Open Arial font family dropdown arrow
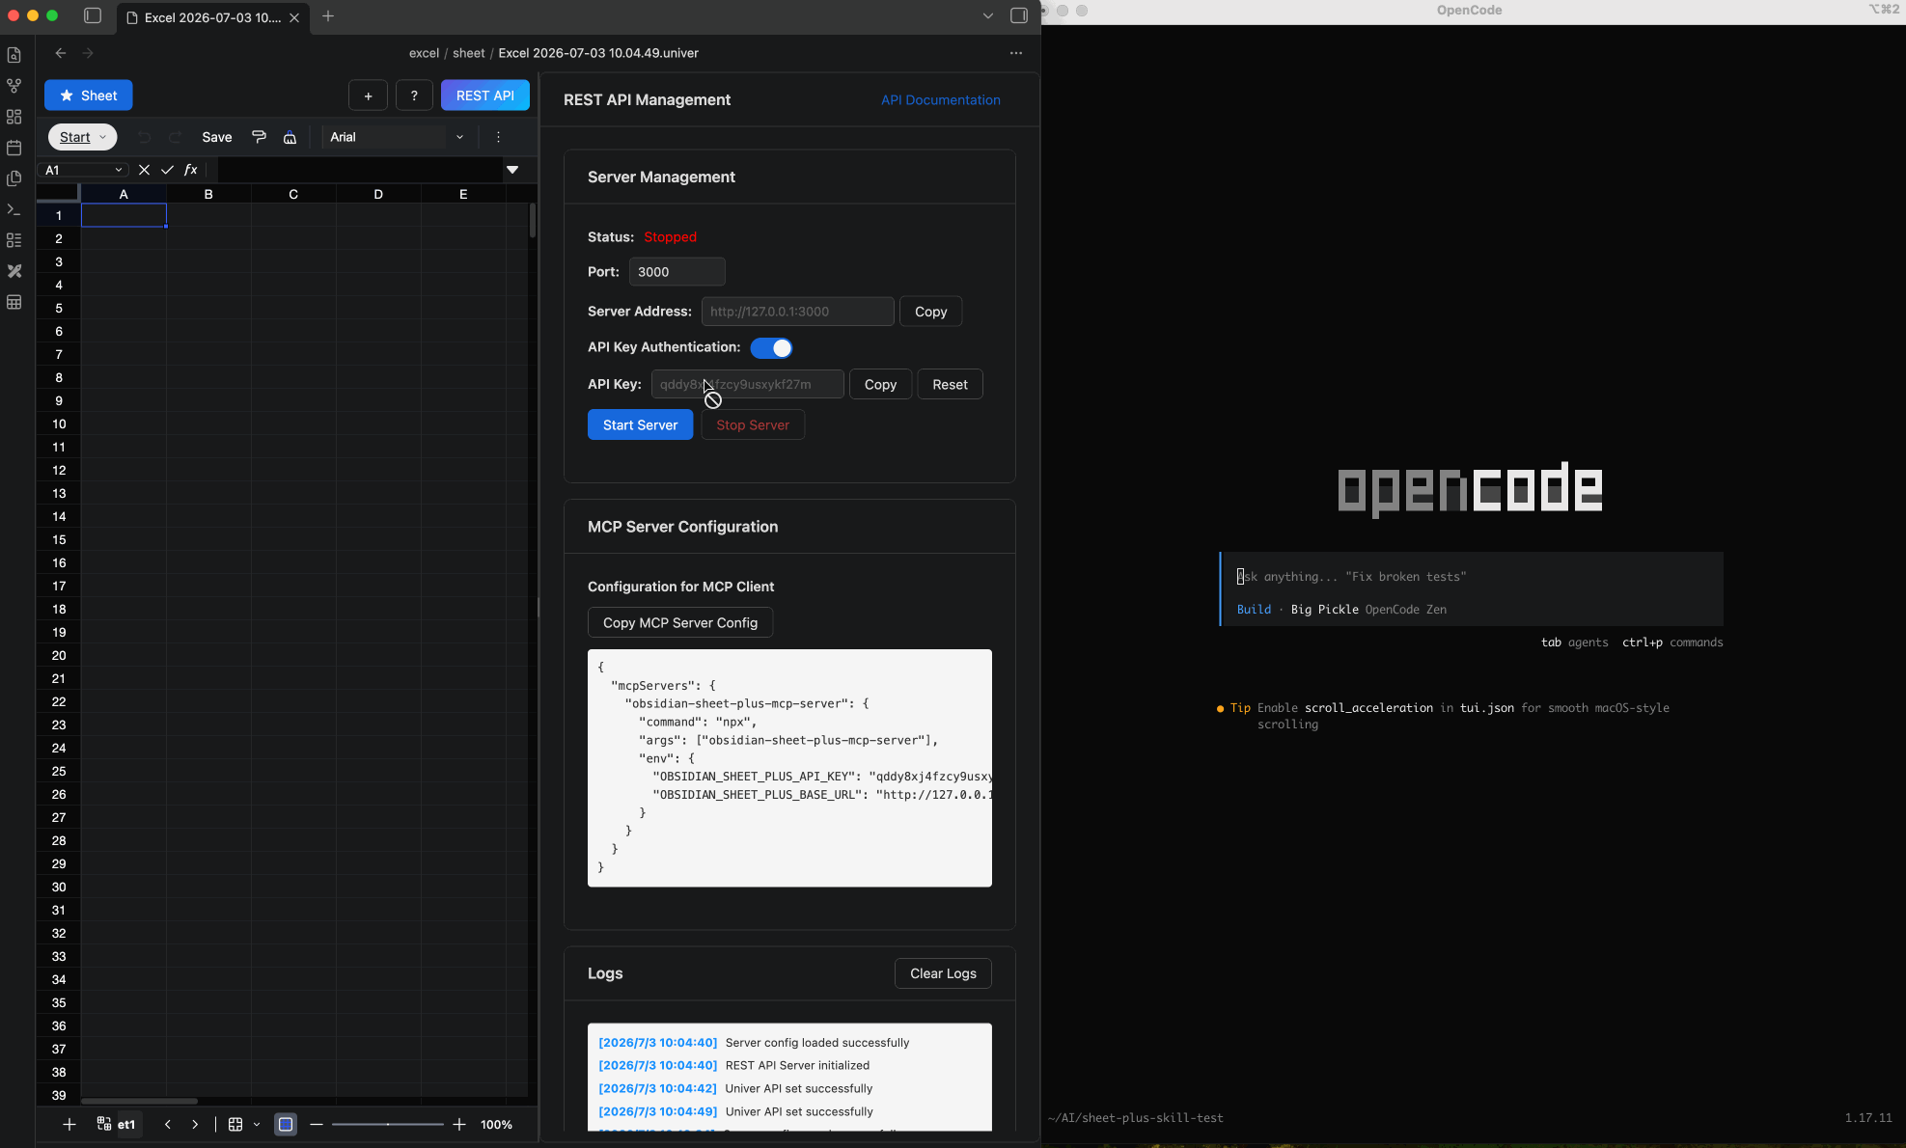This screenshot has height=1148, width=1906. point(459,137)
